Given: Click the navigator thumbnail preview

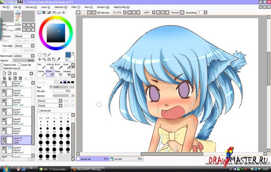Looking at the screenshot, I should [18, 16].
